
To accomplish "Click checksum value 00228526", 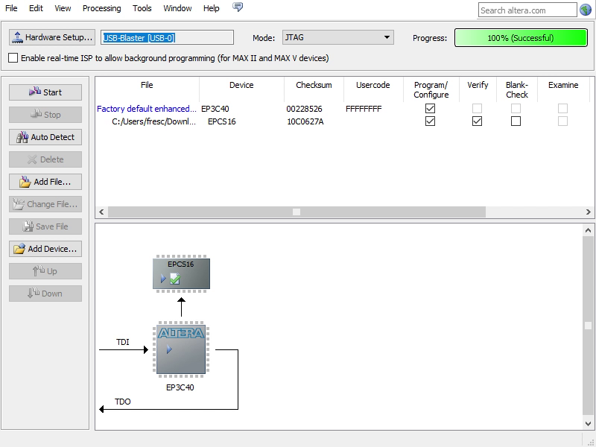I will coord(304,109).
